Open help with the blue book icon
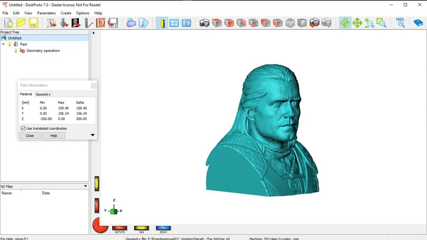This screenshot has width=427, height=240. [418, 23]
